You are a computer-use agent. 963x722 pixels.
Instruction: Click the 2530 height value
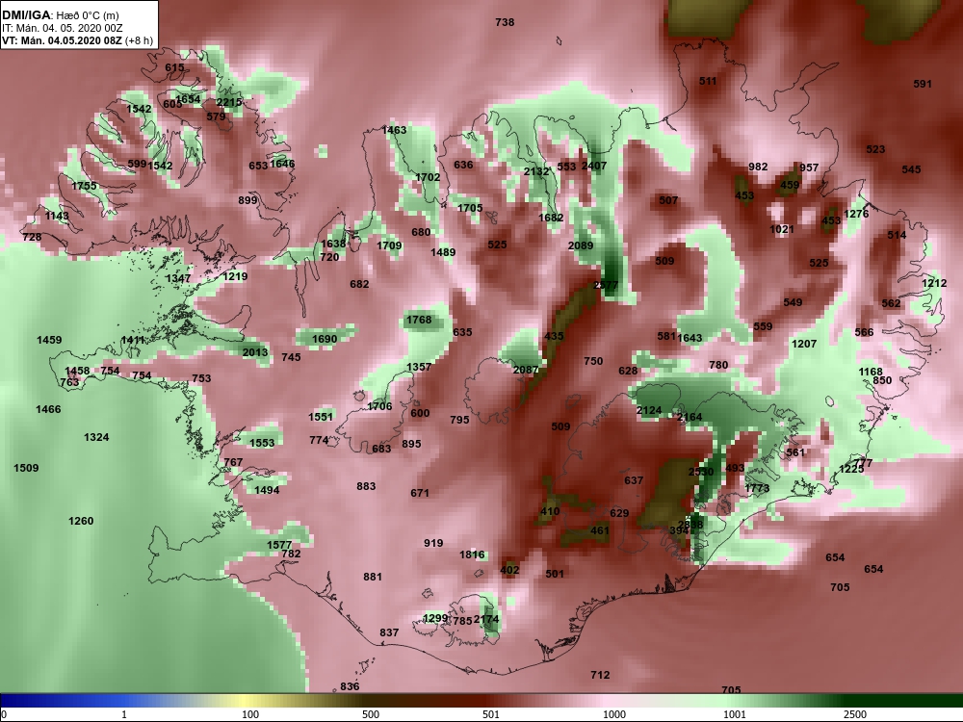coord(701,472)
